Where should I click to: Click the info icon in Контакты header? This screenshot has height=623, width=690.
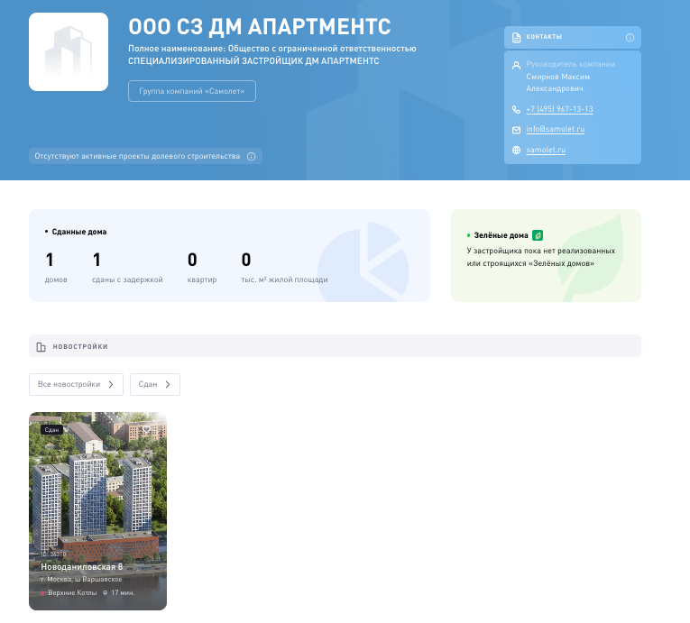[630, 37]
